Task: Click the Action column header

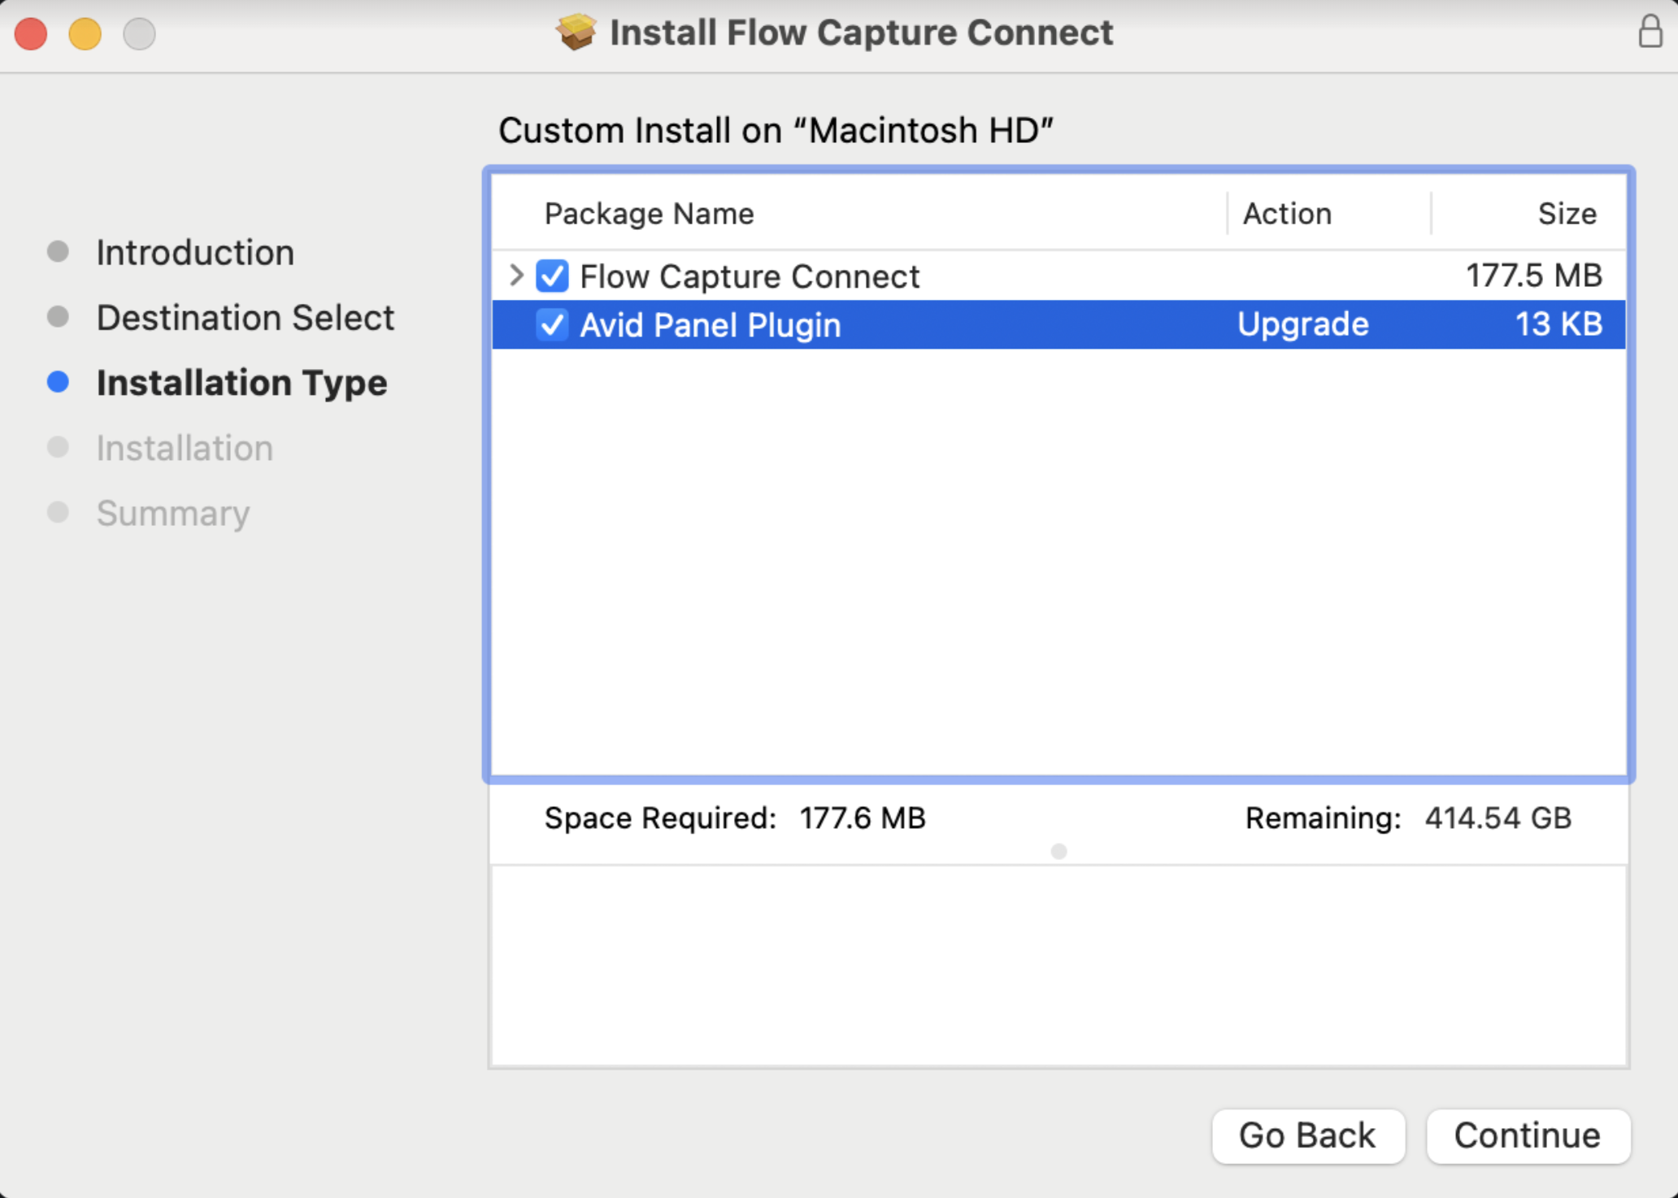Action: click(1287, 214)
